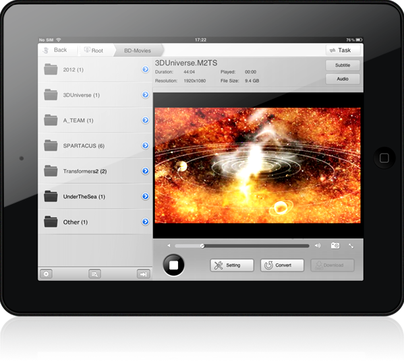Click the Wi-Fi status icon
The image size is (404, 361).
pos(59,40)
